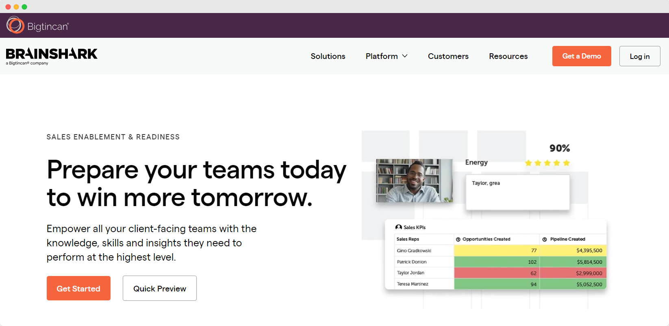669x326 pixels.
Task: Click the 'SALES ENABLEMENT & READINESS' label
Action: 113,137
